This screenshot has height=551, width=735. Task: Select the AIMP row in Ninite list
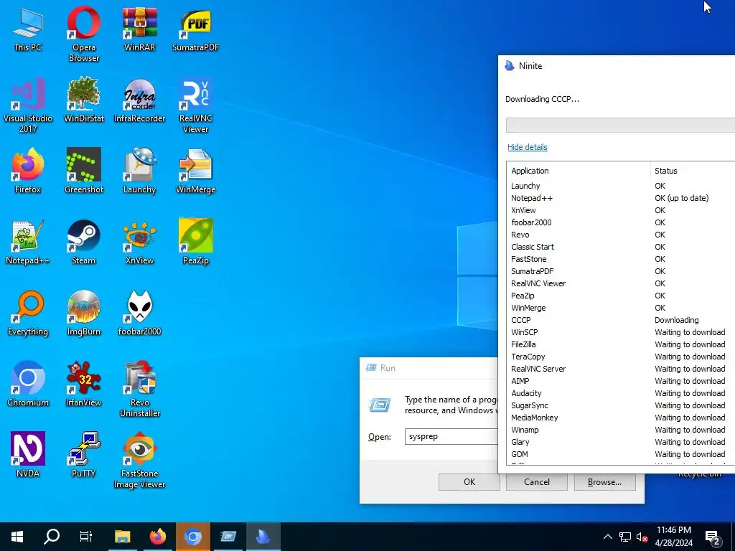[621, 381]
